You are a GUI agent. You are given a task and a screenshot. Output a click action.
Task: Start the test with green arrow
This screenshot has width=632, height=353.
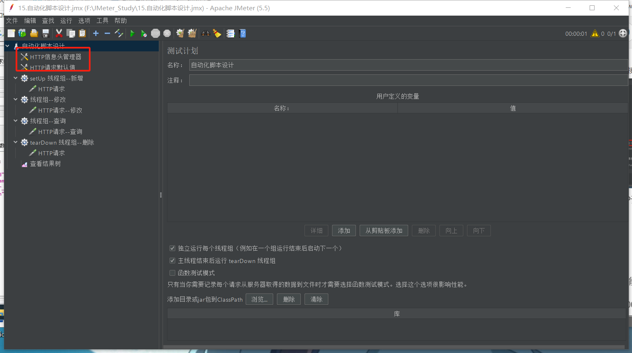pyautogui.click(x=132, y=33)
